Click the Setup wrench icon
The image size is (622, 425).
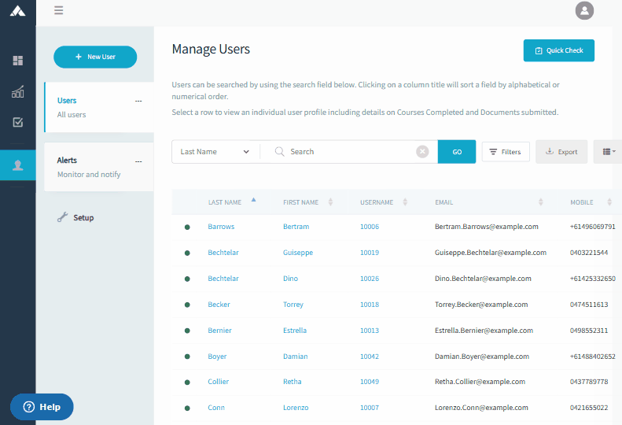click(62, 217)
